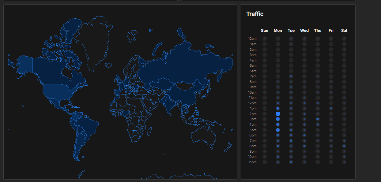
Task: Click the "Thu" column header
Action: pos(318,30)
